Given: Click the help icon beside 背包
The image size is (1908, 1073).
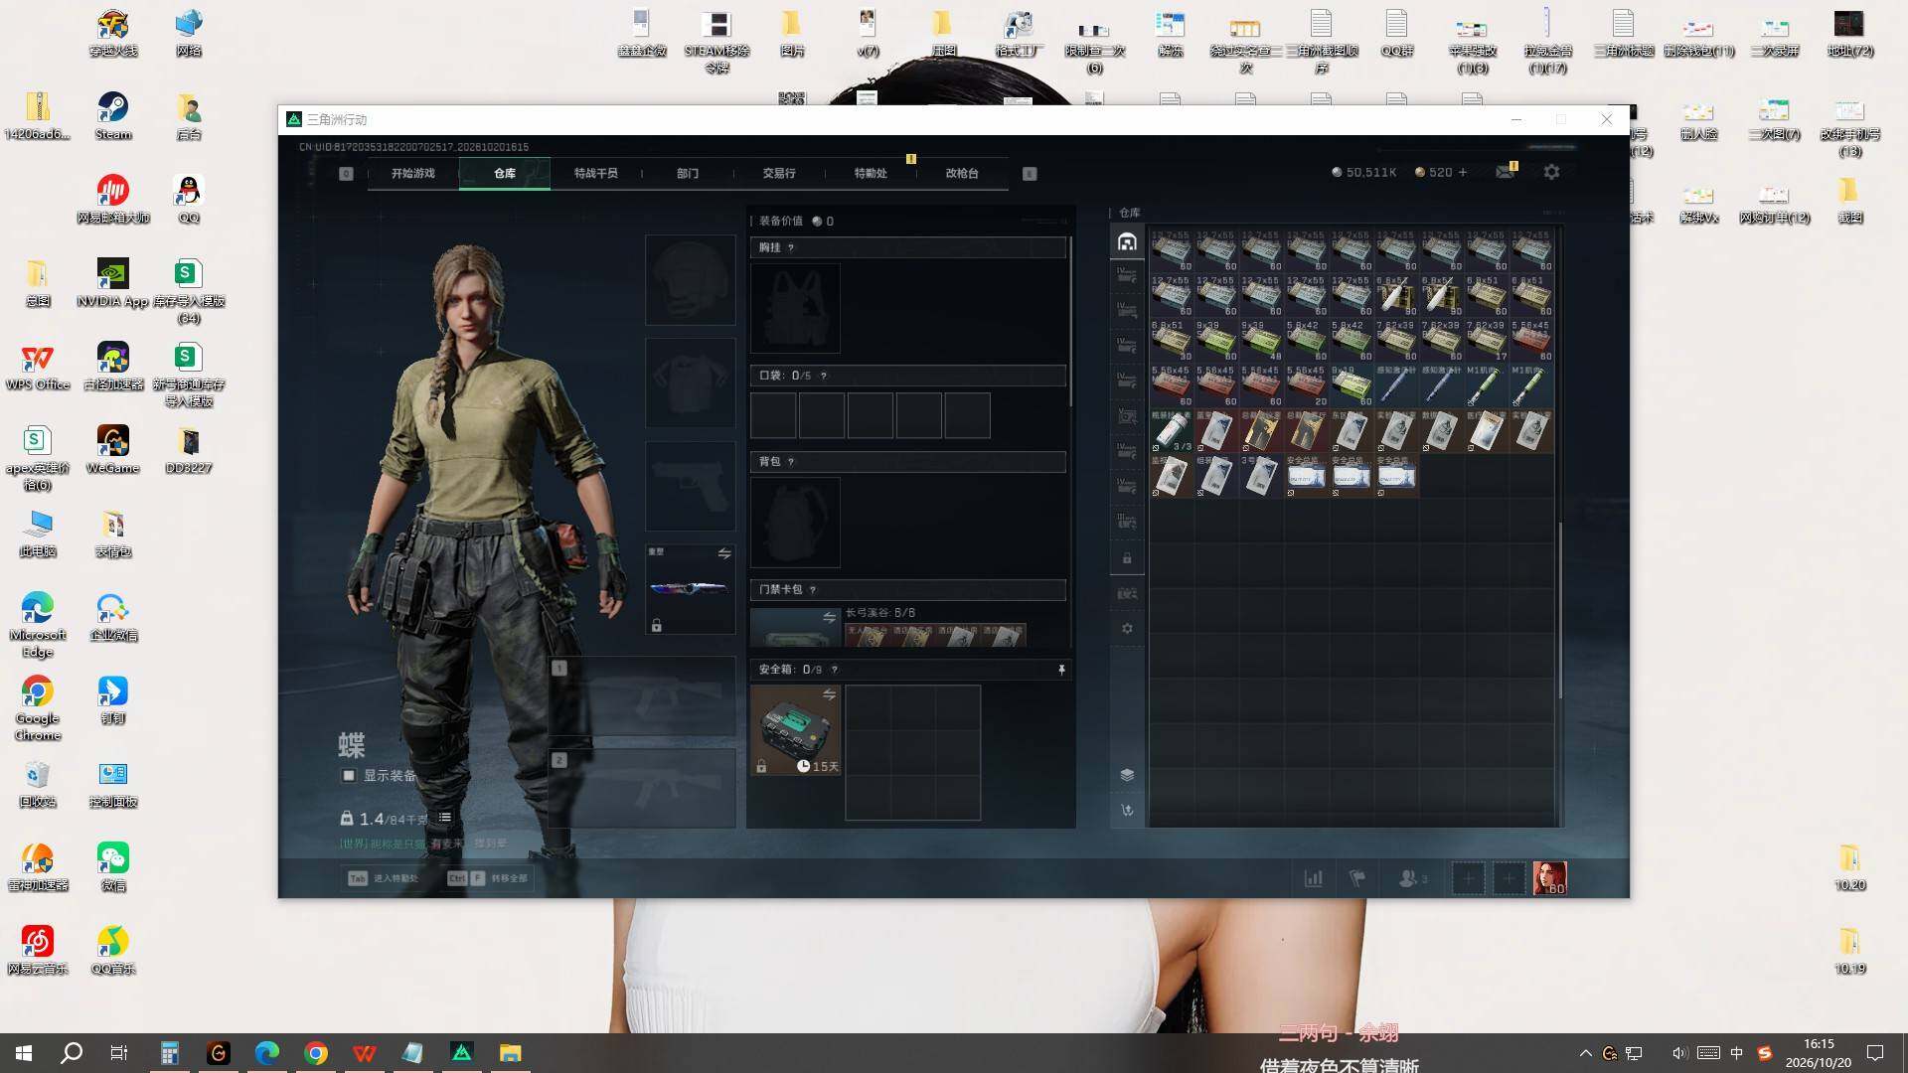Looking at the screenshot, I should coord(791,462).
